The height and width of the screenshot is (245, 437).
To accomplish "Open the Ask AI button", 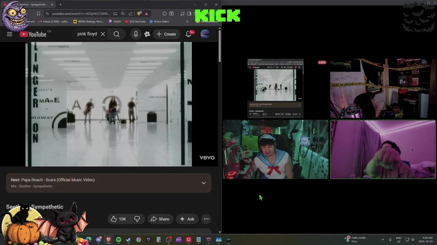I will pos(187,219).
